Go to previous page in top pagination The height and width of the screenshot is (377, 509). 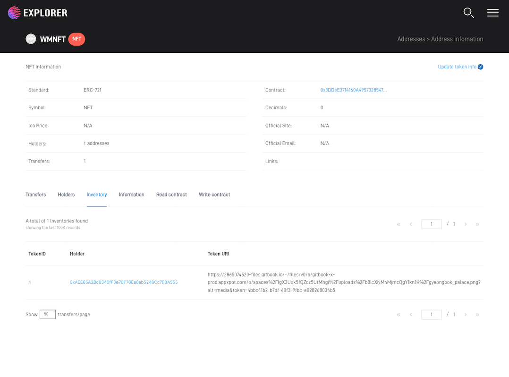411,224
